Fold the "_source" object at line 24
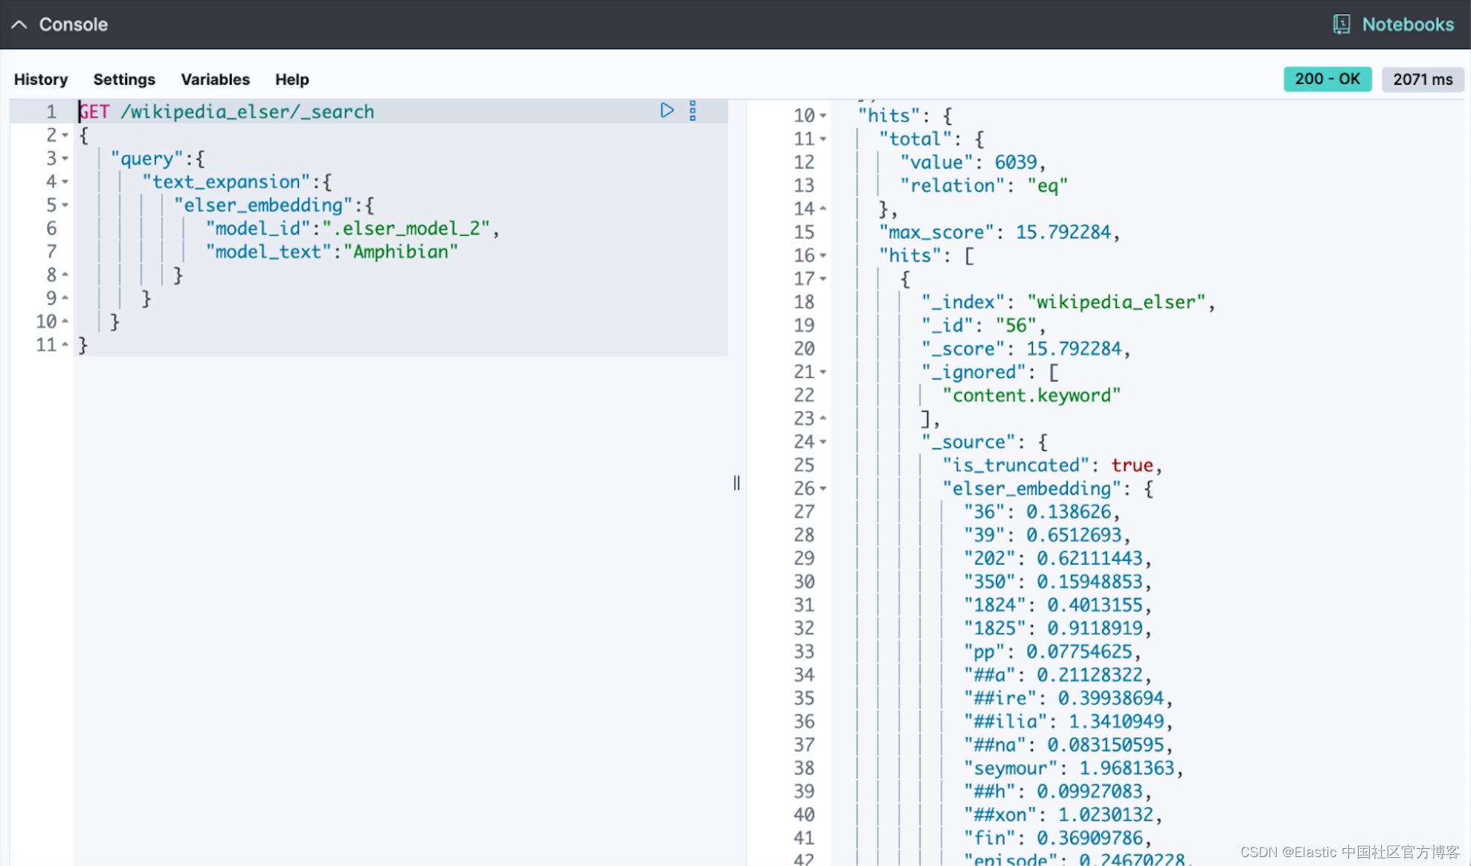The width and height of the screenshot is (1471, 866). pyautogui.click(x=823, y=442)
